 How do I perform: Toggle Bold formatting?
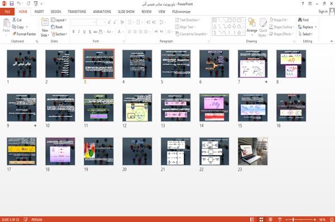point(74,32)
